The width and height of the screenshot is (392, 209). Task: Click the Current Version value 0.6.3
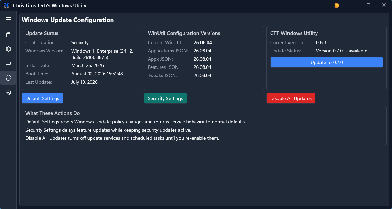pos(321,42)
